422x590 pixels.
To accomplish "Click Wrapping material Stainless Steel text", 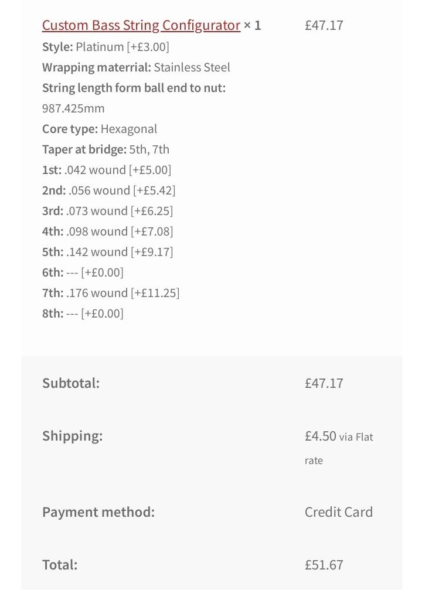I will tap(136, 67).
